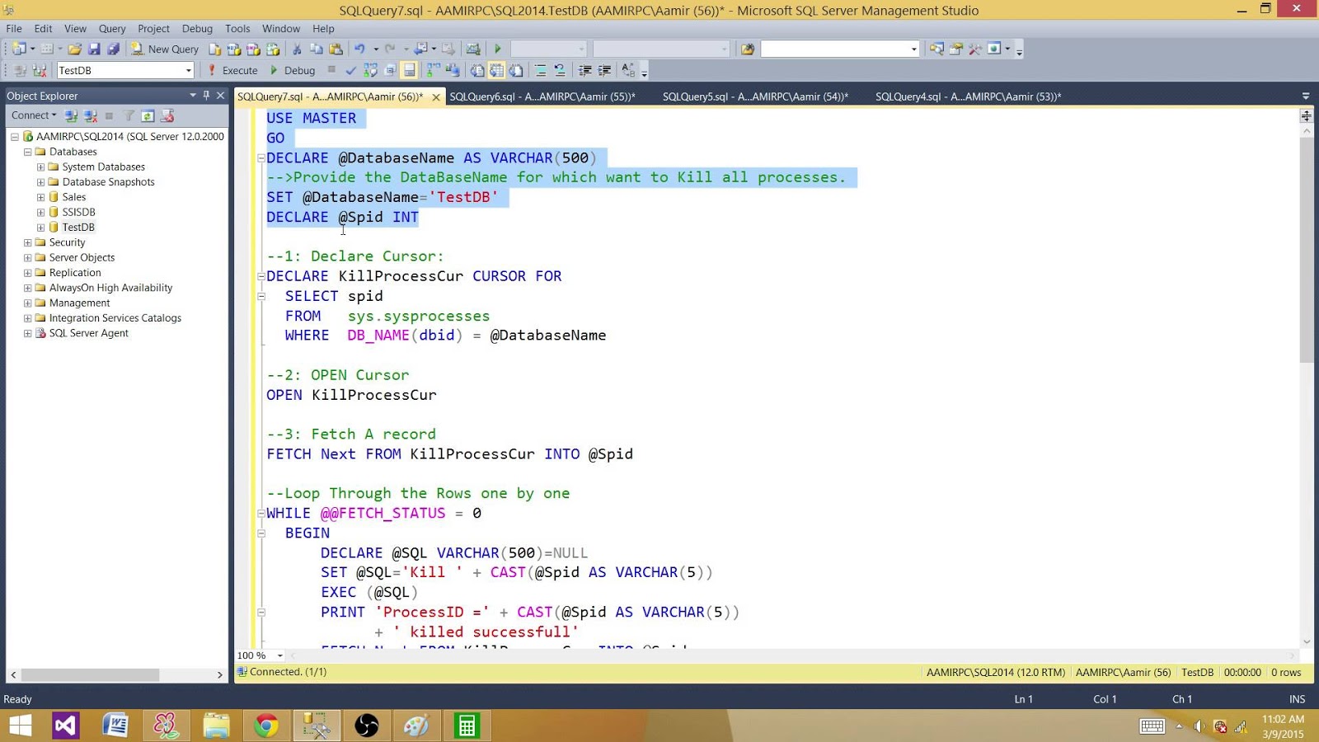Parse the query with the checkmark icon
Screen dimensions: 1319x742
tap(351, 70)
